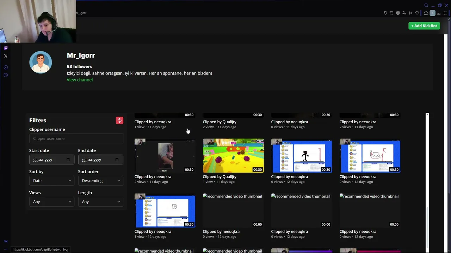451x253 pixels.
Task: Click the Start date field
Action: [x=52, y=160]
